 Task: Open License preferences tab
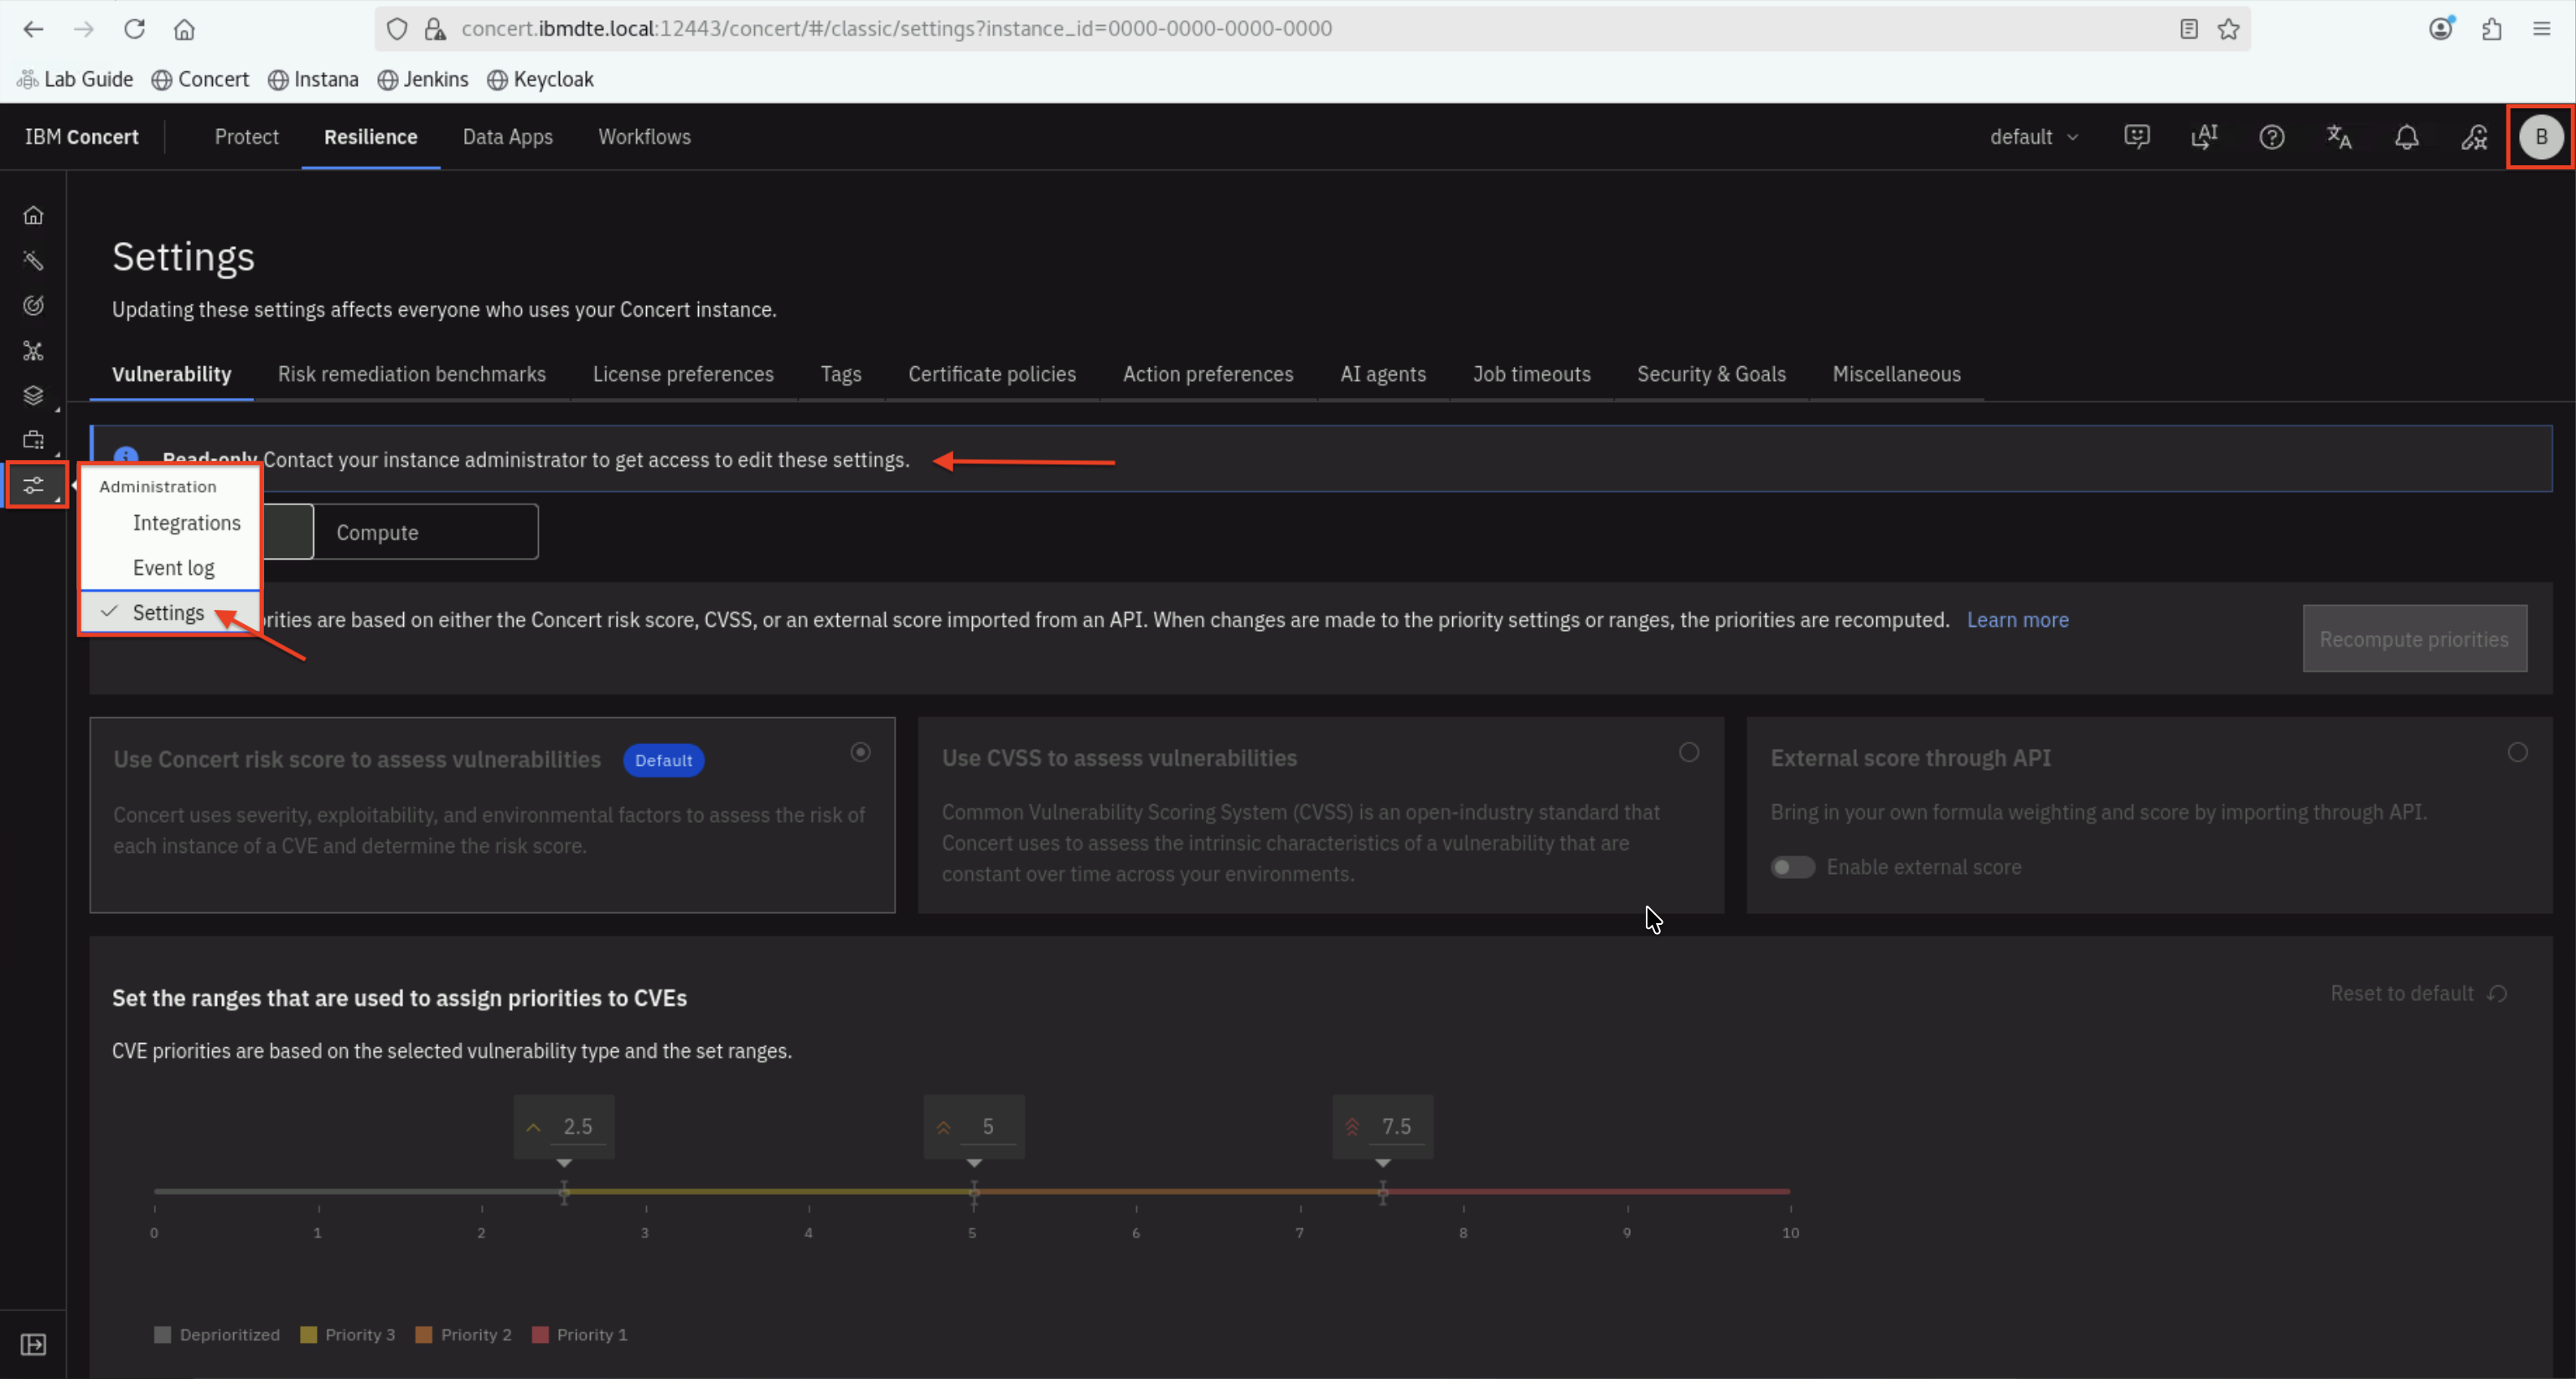click(x=683, y=374)
